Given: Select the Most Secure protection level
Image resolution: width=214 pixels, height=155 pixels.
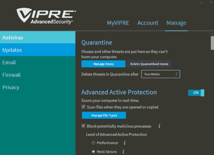Looking at the screenshot, I should click(93, 152).
